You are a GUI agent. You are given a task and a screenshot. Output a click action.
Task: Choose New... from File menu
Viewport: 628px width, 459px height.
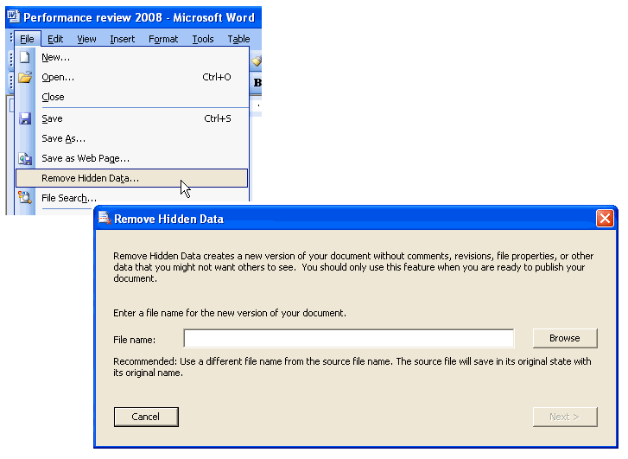coord(132,57)
